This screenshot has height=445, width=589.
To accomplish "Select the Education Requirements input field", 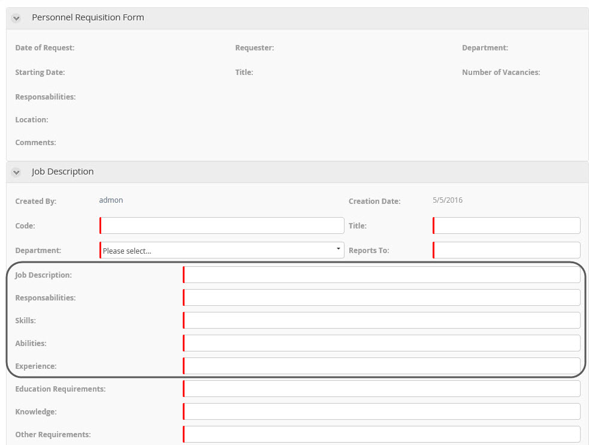I will [382, 389].
